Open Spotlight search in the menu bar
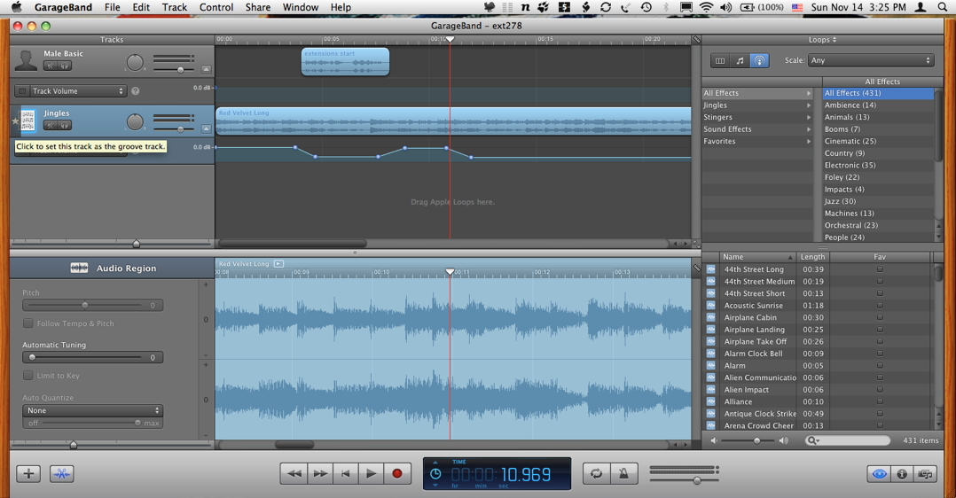The image size is (956, 498). pos(943,7)
